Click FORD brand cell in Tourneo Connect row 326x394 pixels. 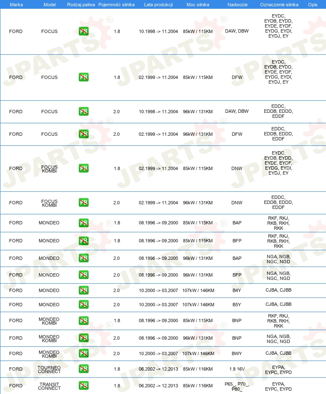[x=15, y=369]
